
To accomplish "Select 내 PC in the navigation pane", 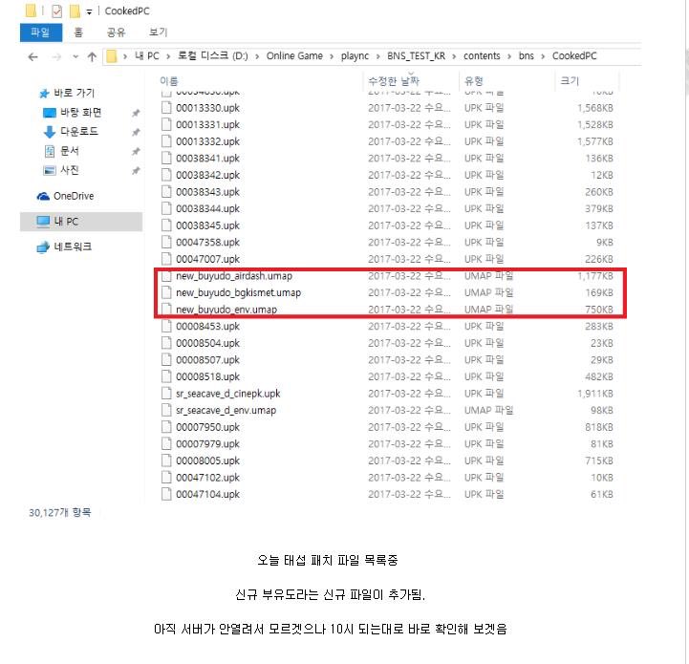I will click(81, 222).
